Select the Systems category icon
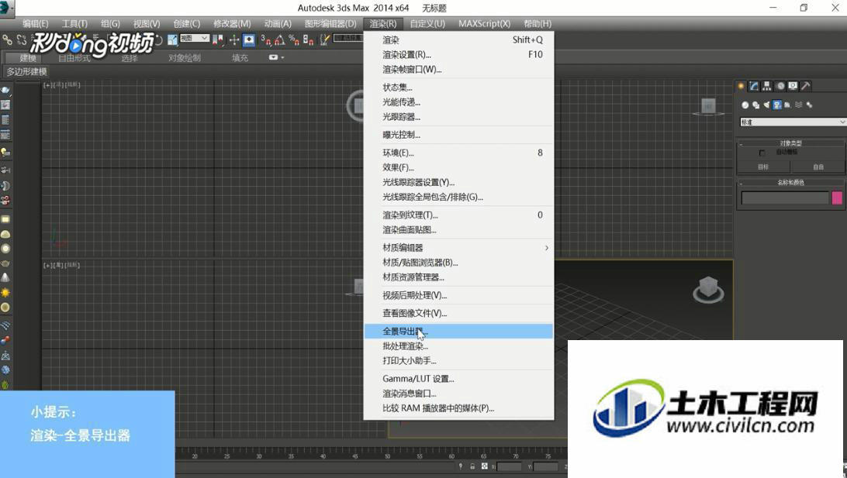The height and width of the screenshot is (478, 847). tap(809, 105)
